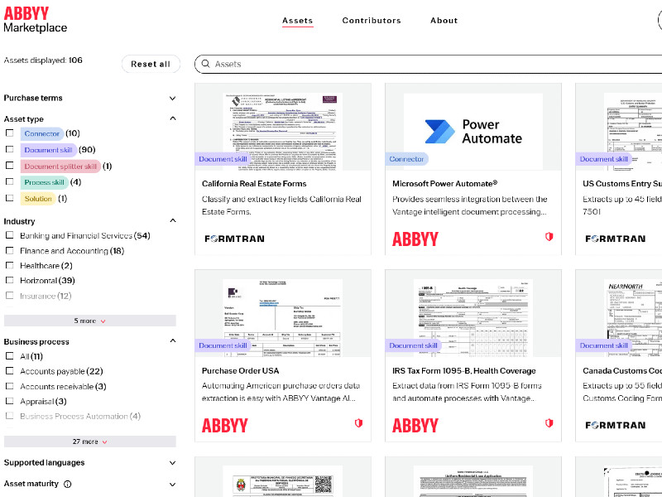Click shield badge on Purchase Order USA card
Viewport: 662px width, 497px height.
(x=358, y=423)
